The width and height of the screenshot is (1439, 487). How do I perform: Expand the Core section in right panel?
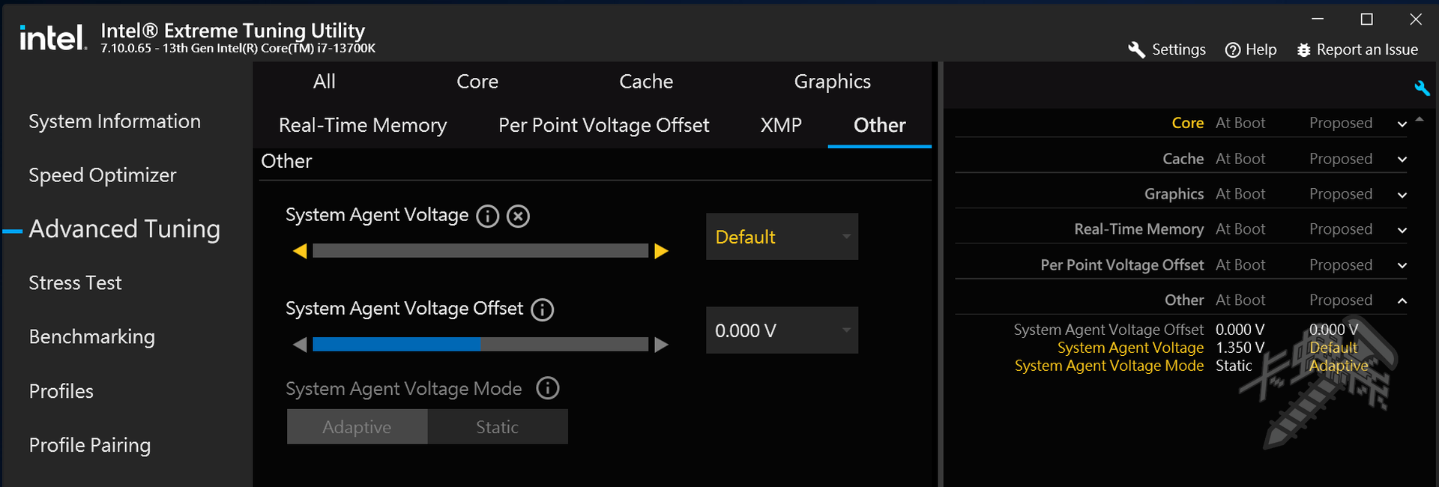pyautogui.click(x=1402, y=124)
